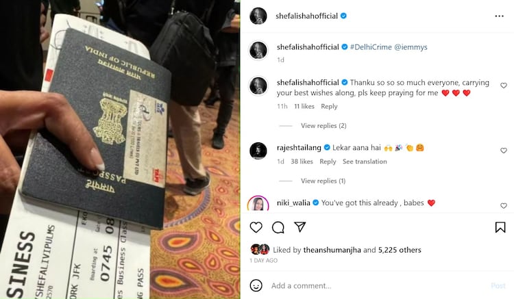This screenshot has height=299, width=514.
Task: Like the Thanku so much comment heart
Action: (x=504, y=86)
